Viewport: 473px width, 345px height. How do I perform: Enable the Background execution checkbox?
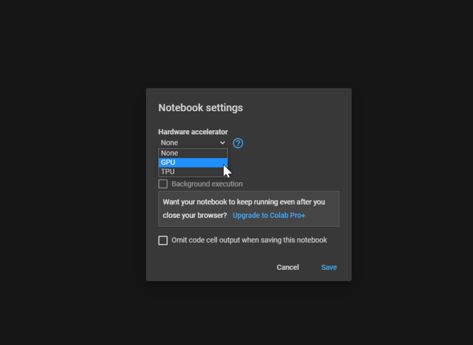163,184
